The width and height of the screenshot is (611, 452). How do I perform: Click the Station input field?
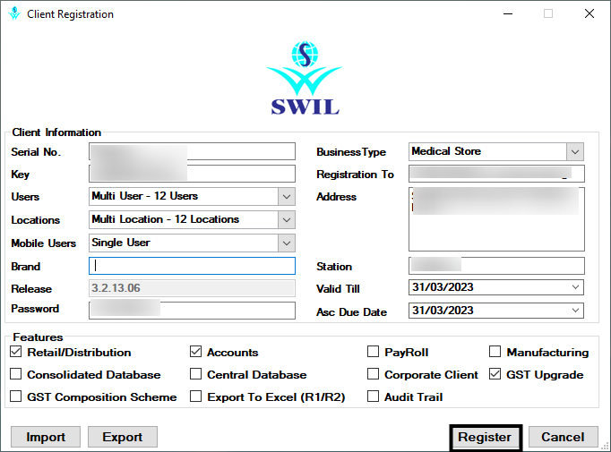(496, 266)
